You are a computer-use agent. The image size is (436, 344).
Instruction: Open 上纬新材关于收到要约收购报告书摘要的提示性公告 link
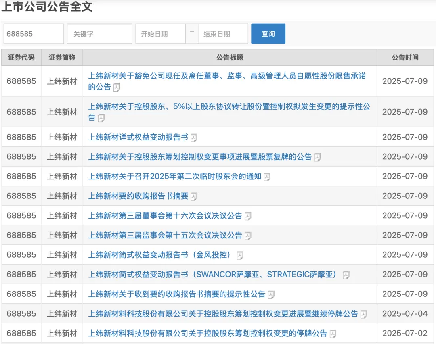pos(177,294)
